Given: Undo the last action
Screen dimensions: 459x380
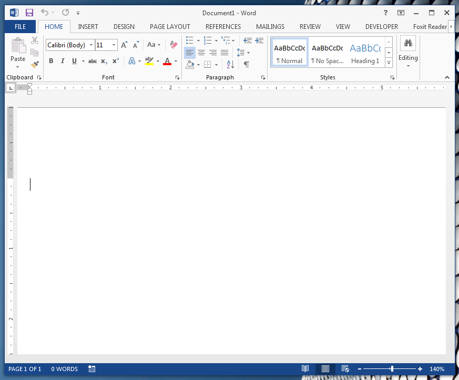Looking at the screenshot, I should [45, 13].
